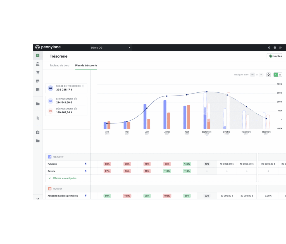The width and height of the screenshot is (286, 244).
Task: Open the upper folder sidebar icon
Action: click(38, 104)
